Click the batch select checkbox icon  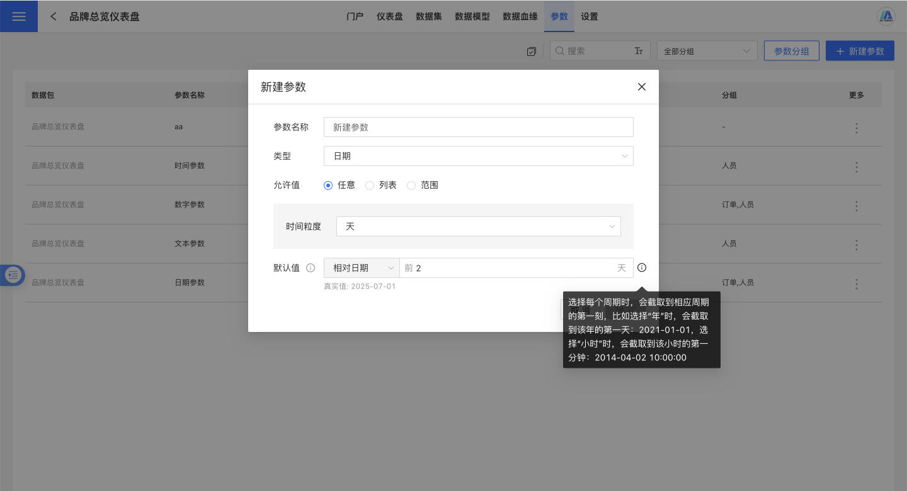[x=531, y=52]
